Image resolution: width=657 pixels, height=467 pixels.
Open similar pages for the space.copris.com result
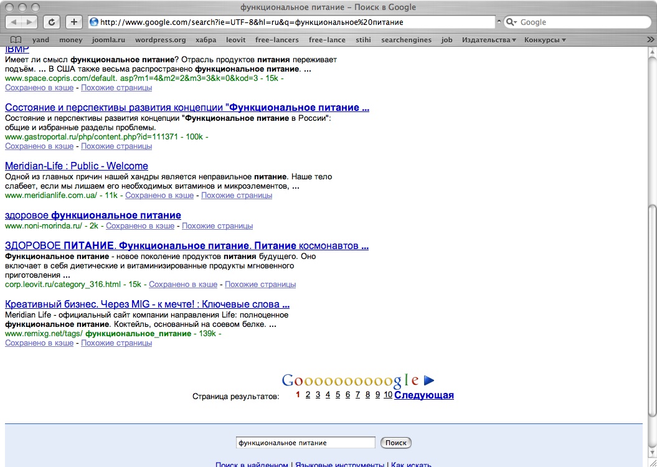116,88
